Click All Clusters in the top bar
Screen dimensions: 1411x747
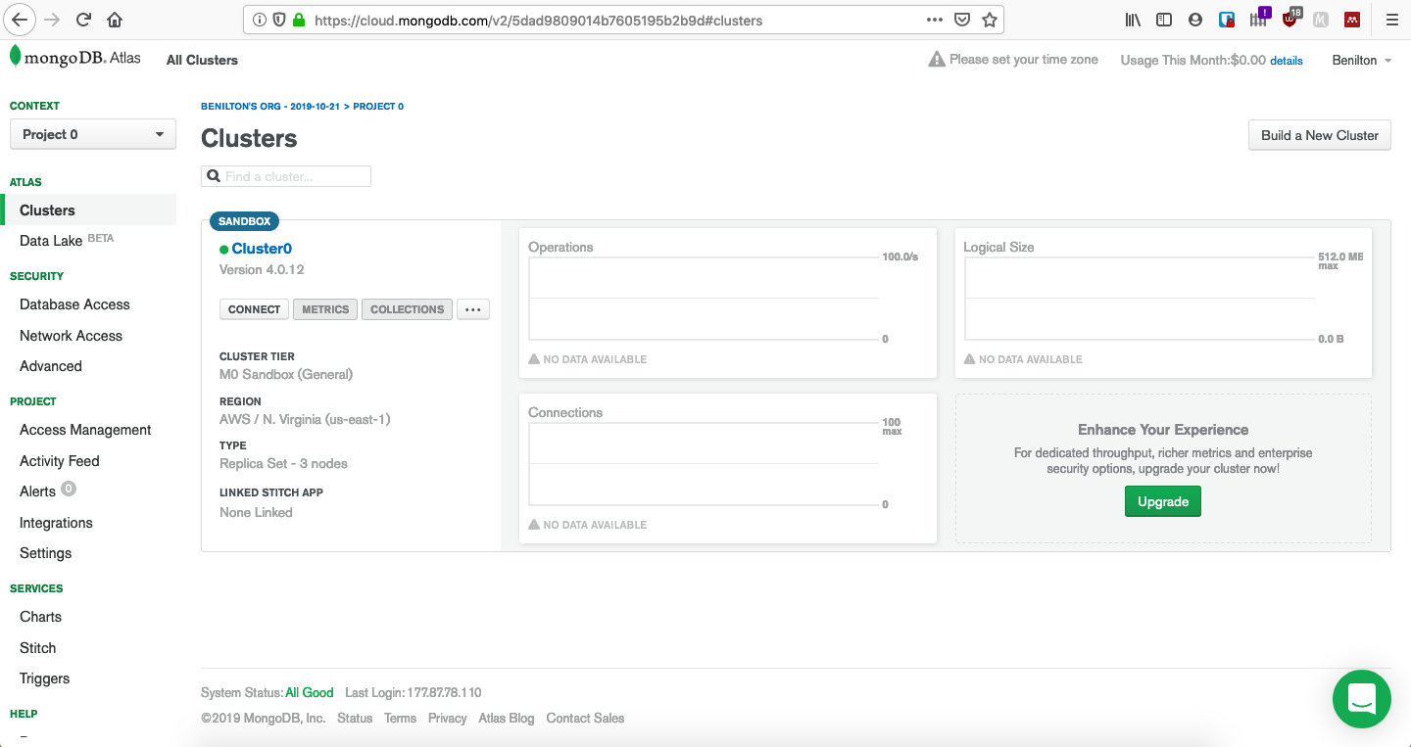[x=202, y=60]
